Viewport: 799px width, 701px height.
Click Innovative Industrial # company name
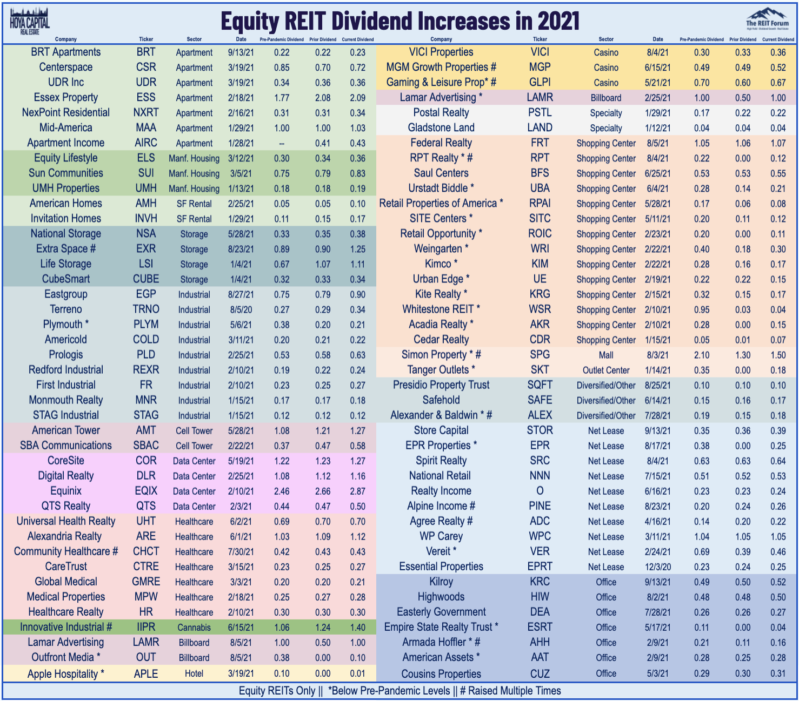pyautogui.click(x=66, y=626)
